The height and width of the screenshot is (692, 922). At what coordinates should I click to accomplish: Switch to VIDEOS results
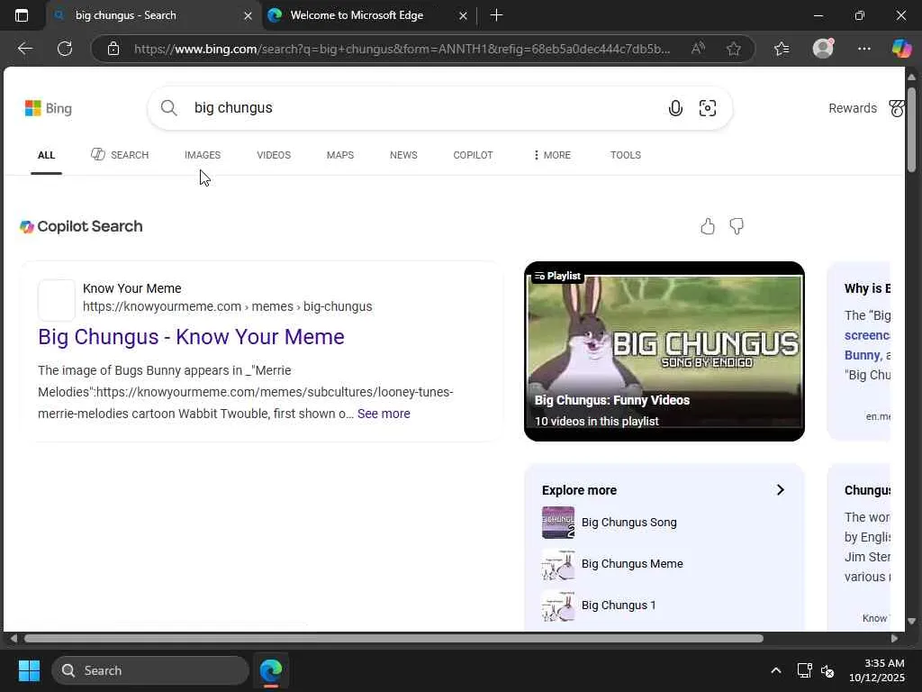coord(274,155)
